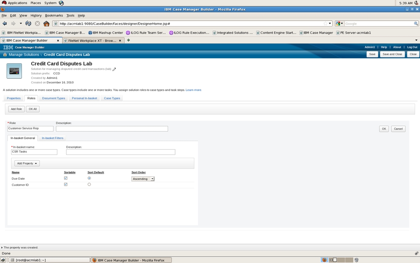Open the IBM Mashup Center bookmark
420x263 pixels.
(x=105, y=33)
